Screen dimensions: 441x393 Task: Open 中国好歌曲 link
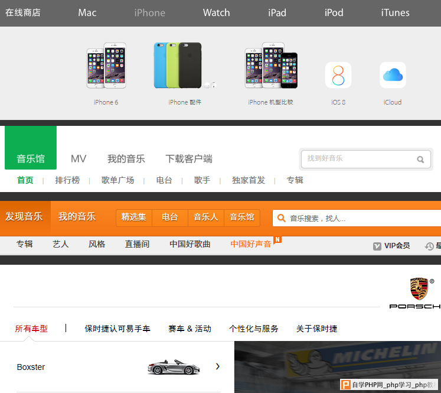(x=190, y=244)
